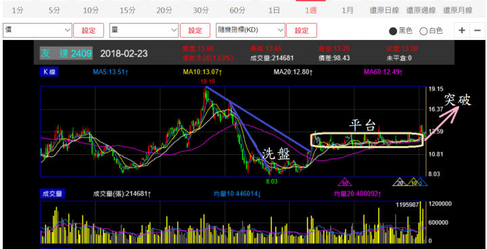Screen dimensions: 487x249
Task: Click the date 2018-02-23 text
Action: (x=124, y=53)
